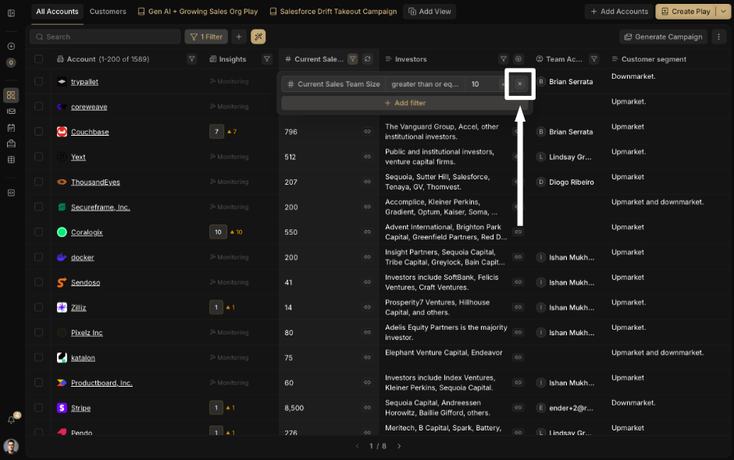734x460 pixels.
Task: Click the refresh icon in Current Sales column header
Action: pyautogui.click(x=368, y=59)
